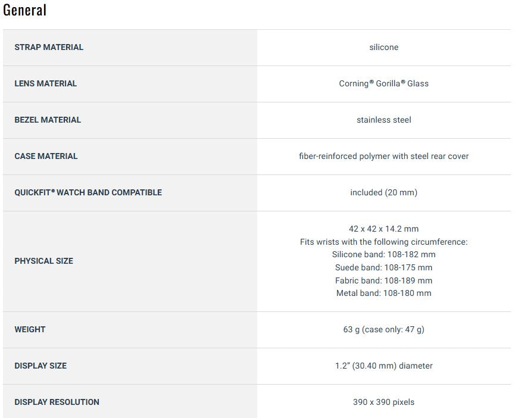Click the Silicone band wrist range line
This screenshot has height=418, width=515.
383,254
